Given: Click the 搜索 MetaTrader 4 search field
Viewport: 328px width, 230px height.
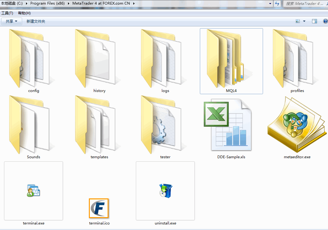Looking at the screenshot, I should (305, 4).
